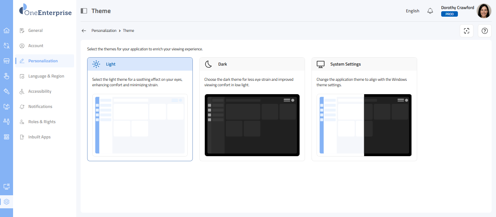
Task: Open the storefront icon in the left rail
Action: tap(6, 61)
